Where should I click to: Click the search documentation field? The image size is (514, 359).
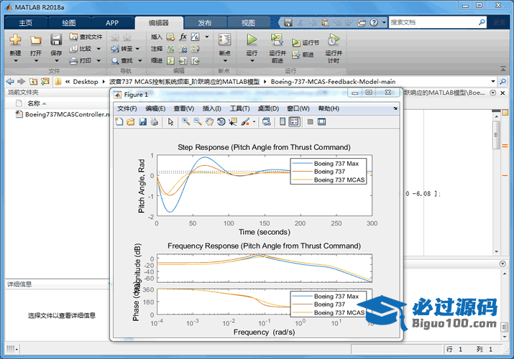coord(433,22)
